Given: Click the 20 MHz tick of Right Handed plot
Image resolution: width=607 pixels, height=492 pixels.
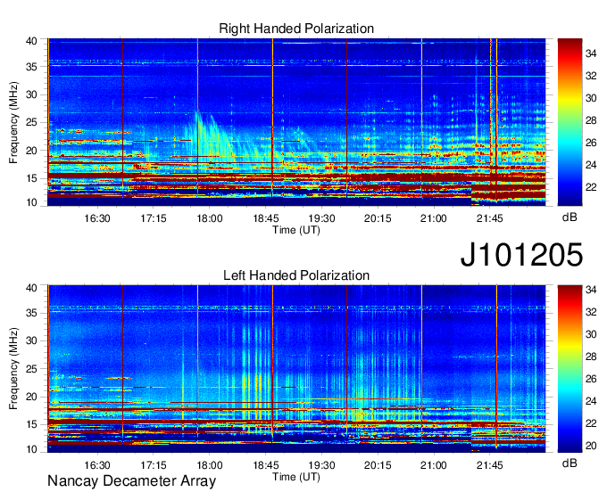Looking at the screenshot, I should 31,151.
